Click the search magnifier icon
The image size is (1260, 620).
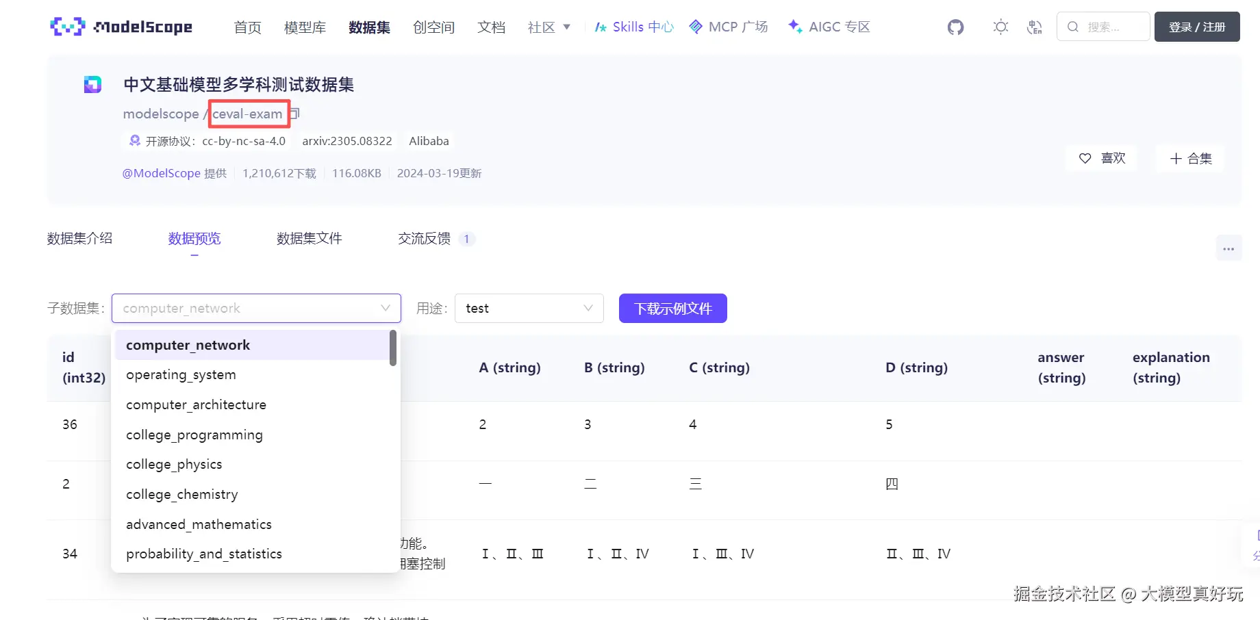pos(1073,27)
